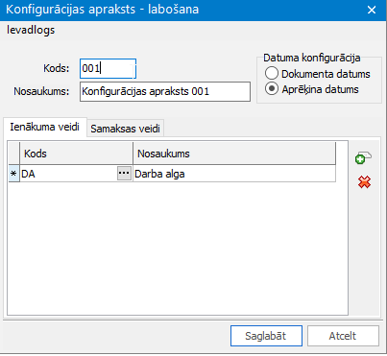Click the Saglabāt button
Image resolution: width=387 pixels, height=356 pixels.
pos(266,336)
